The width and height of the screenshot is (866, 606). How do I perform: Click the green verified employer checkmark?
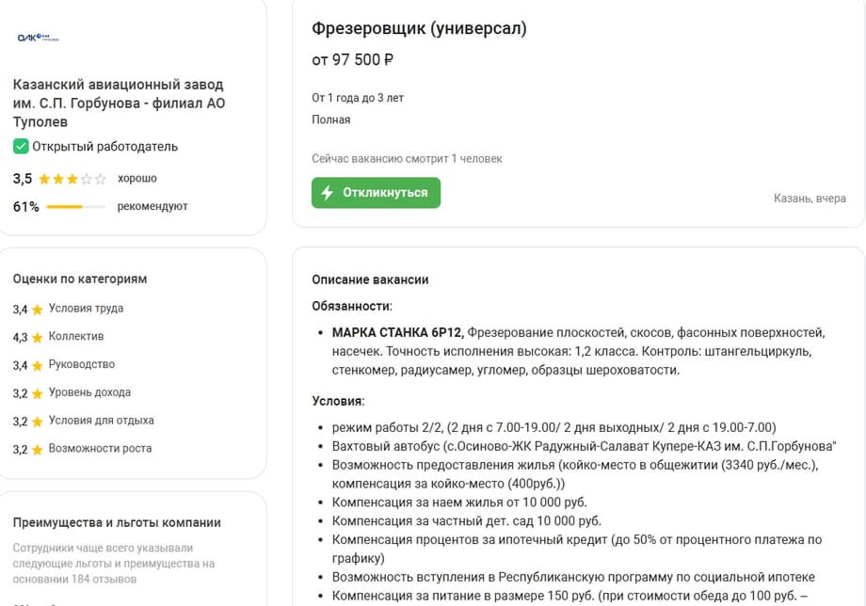click(x=21, y=147)
